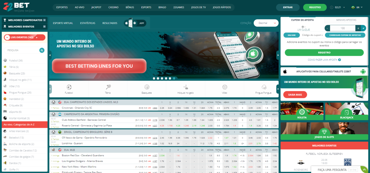370x173 pixels.
Task: Click the coupon code input field
Action: [x=312, y=35]
